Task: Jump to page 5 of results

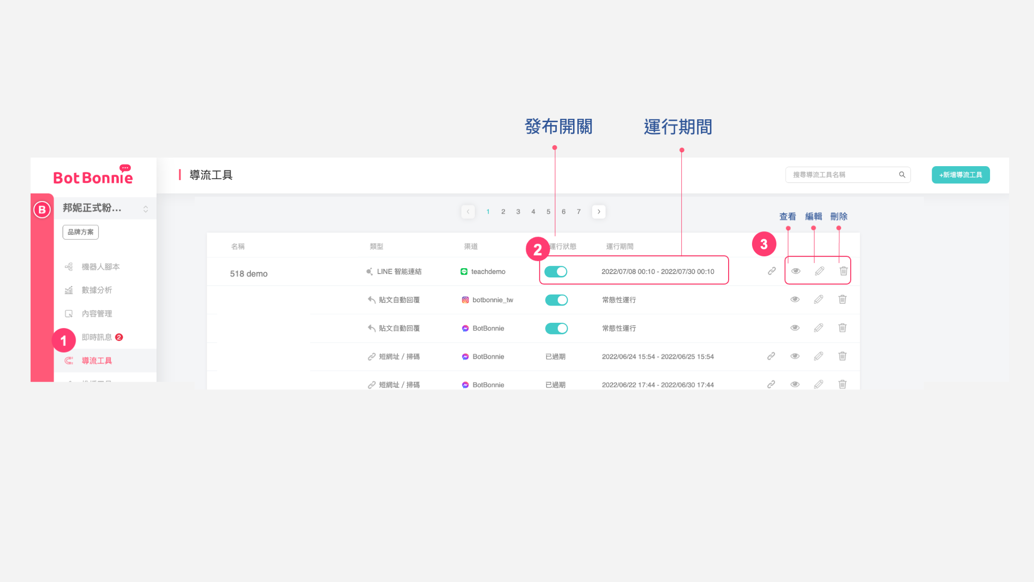Action: (548, 212)
